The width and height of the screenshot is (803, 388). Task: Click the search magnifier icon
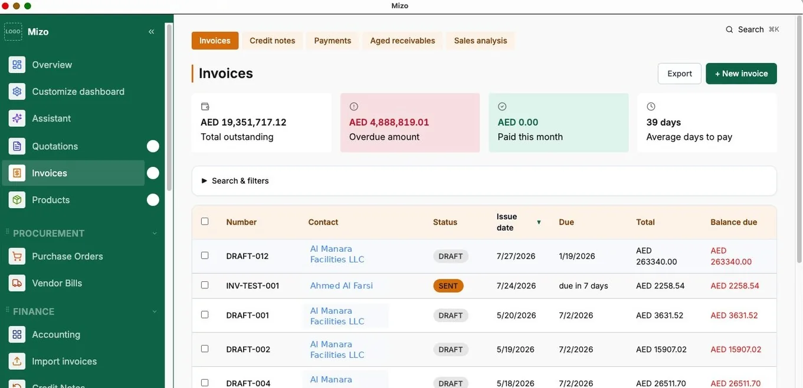click(x=730, y=29)
